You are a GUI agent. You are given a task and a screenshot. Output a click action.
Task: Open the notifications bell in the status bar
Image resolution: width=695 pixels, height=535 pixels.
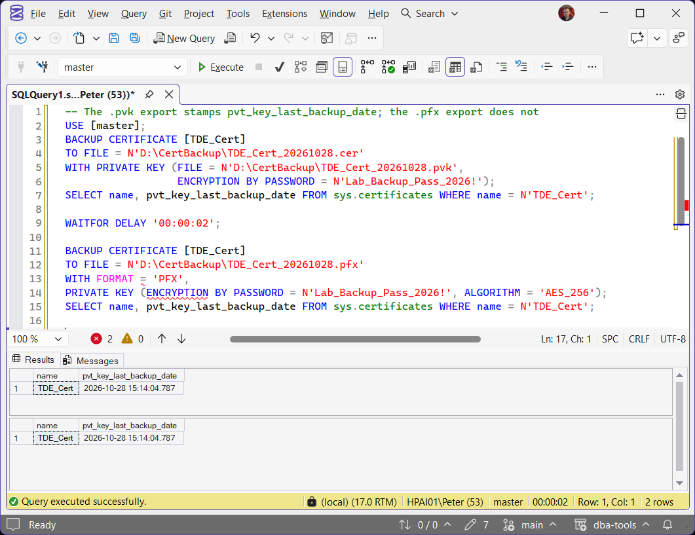pos(667,525)
